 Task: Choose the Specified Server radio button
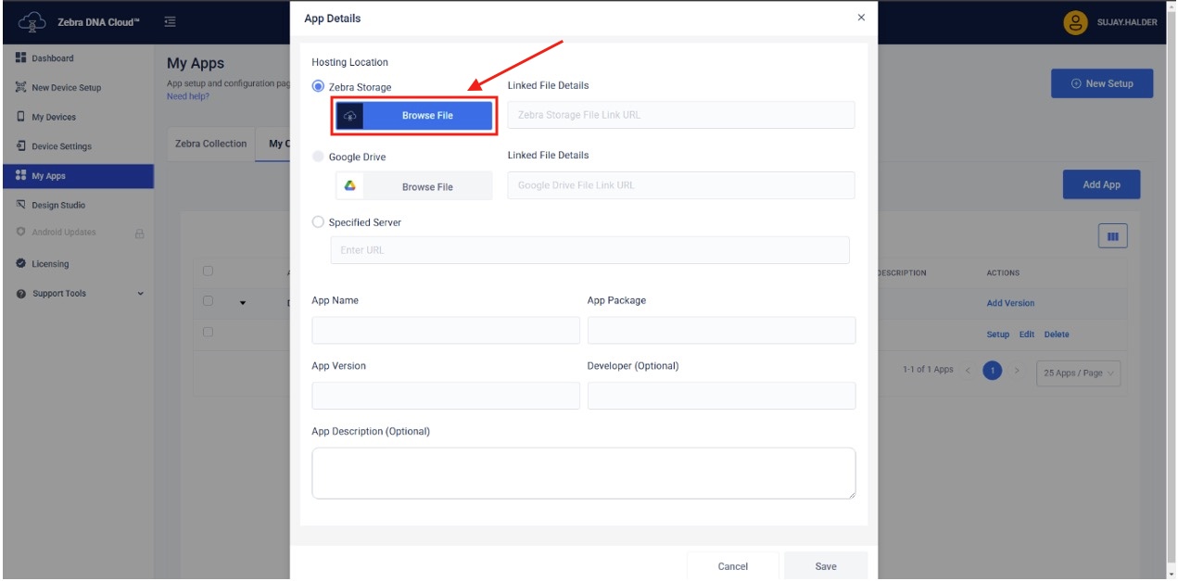click(x=319, y=222)
